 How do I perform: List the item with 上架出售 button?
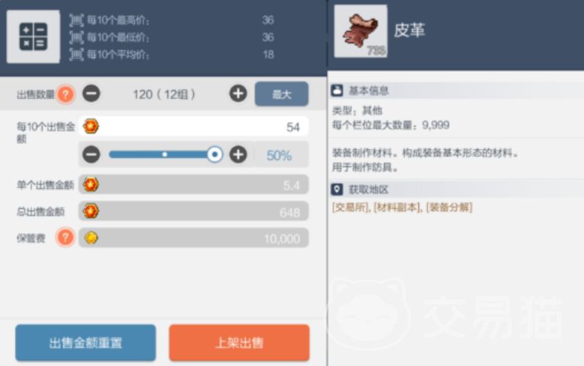pos(239,342)
